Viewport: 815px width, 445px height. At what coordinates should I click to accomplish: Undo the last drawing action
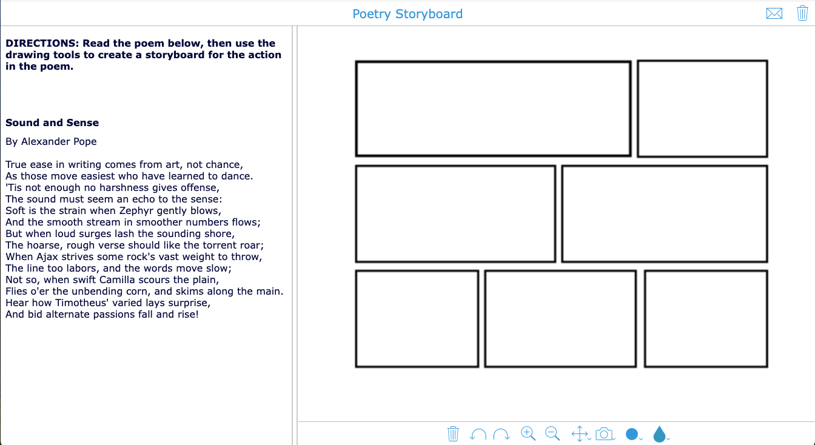(477, 434)
